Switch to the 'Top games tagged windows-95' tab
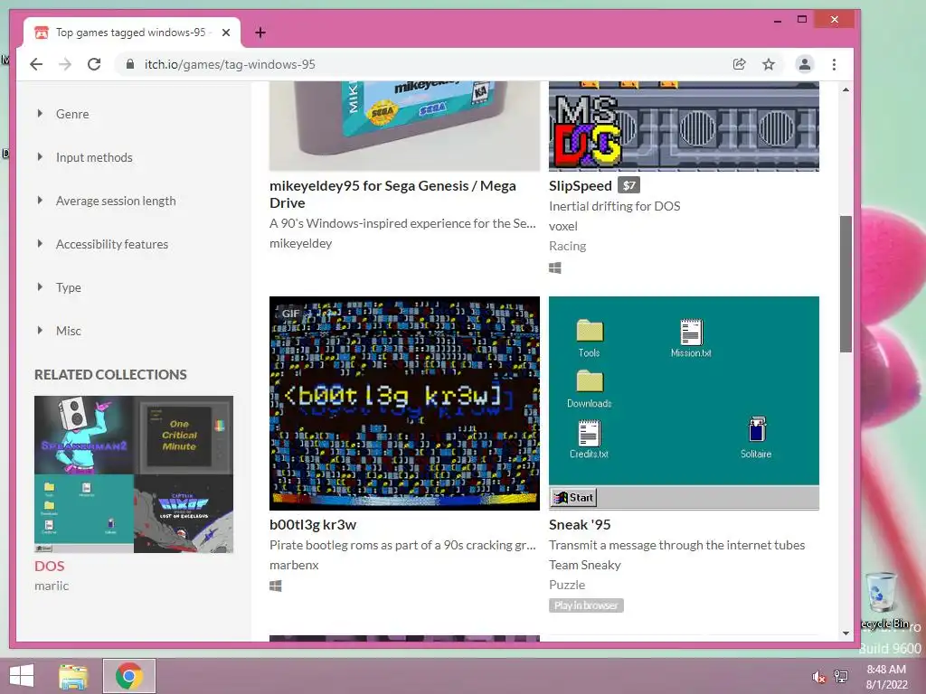926x694 pixels. pos(131,33)
